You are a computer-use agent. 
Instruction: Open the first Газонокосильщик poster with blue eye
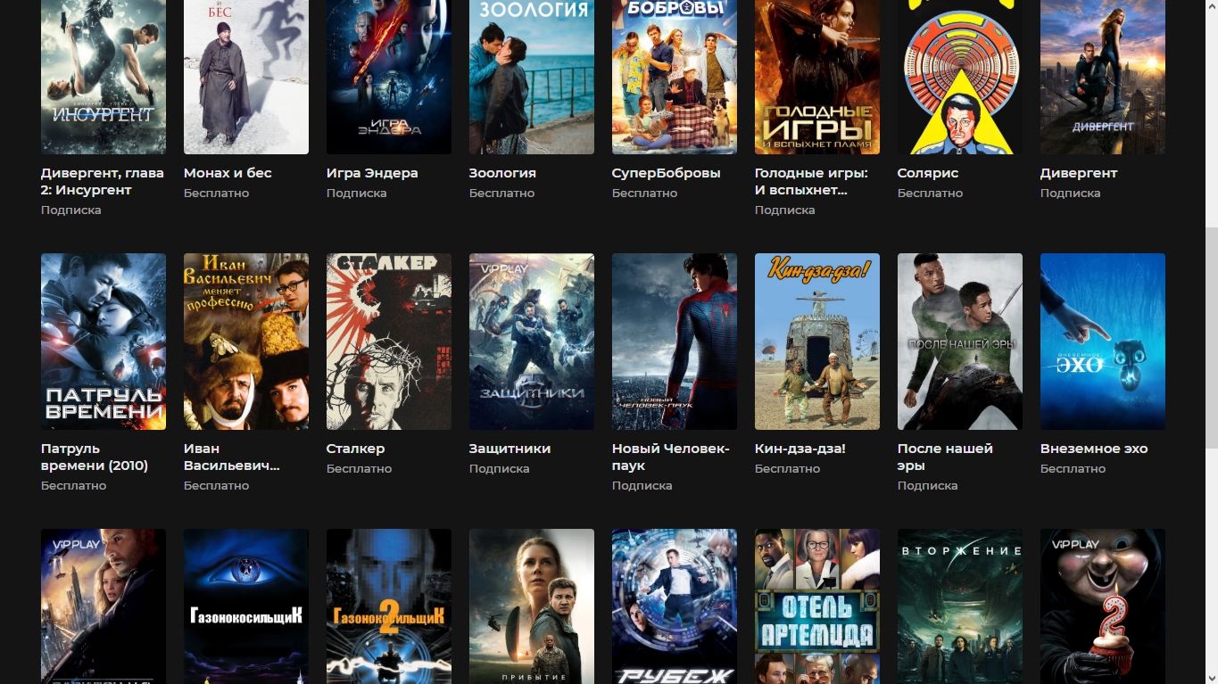[x=246, y=606]
